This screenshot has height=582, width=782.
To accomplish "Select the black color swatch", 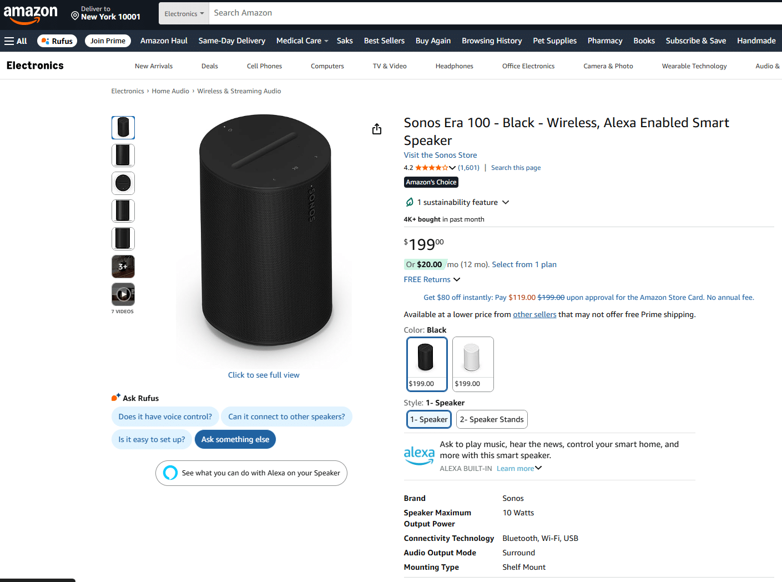I will click(427, 364).
